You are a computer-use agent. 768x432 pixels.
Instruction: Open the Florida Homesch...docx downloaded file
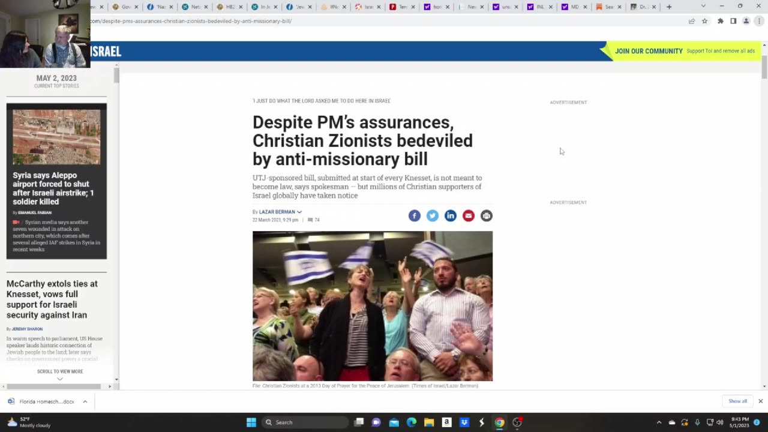41,401
